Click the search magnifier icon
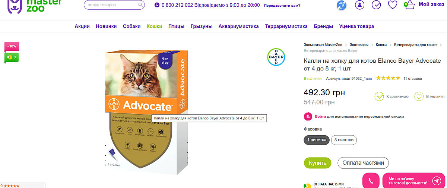447x188 pixels. tap(140, 5)
